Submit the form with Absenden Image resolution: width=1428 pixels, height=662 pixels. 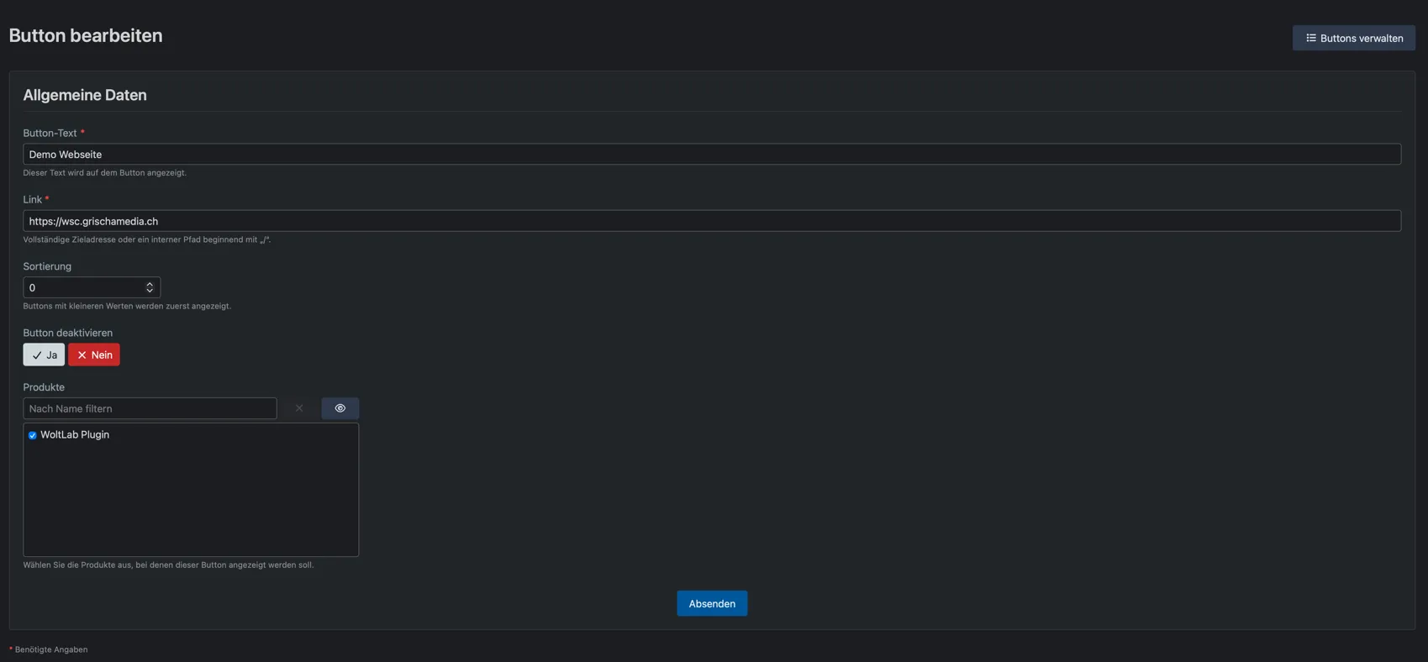pyautogui.click(x=712, y=603)
